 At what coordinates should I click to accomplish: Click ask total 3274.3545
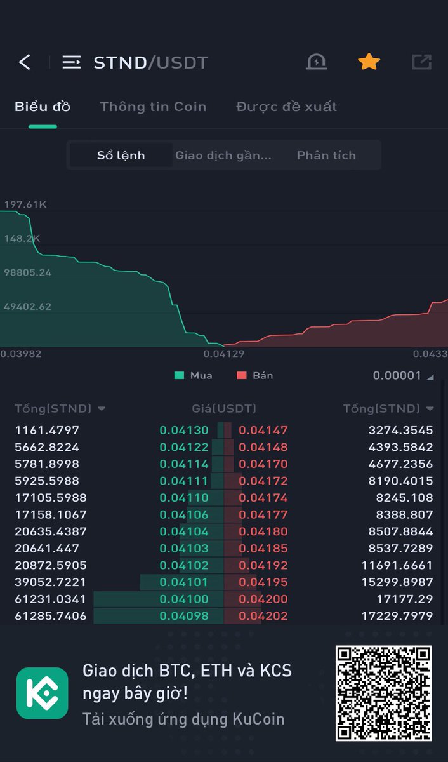401,430
